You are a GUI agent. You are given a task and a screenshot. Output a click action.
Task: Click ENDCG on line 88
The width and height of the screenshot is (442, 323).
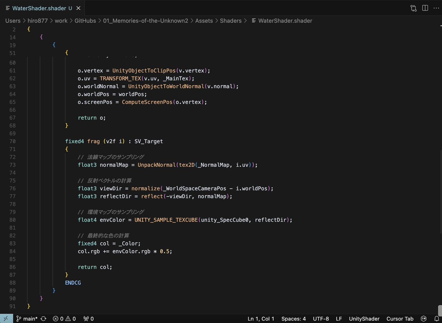tap(73, 283)
